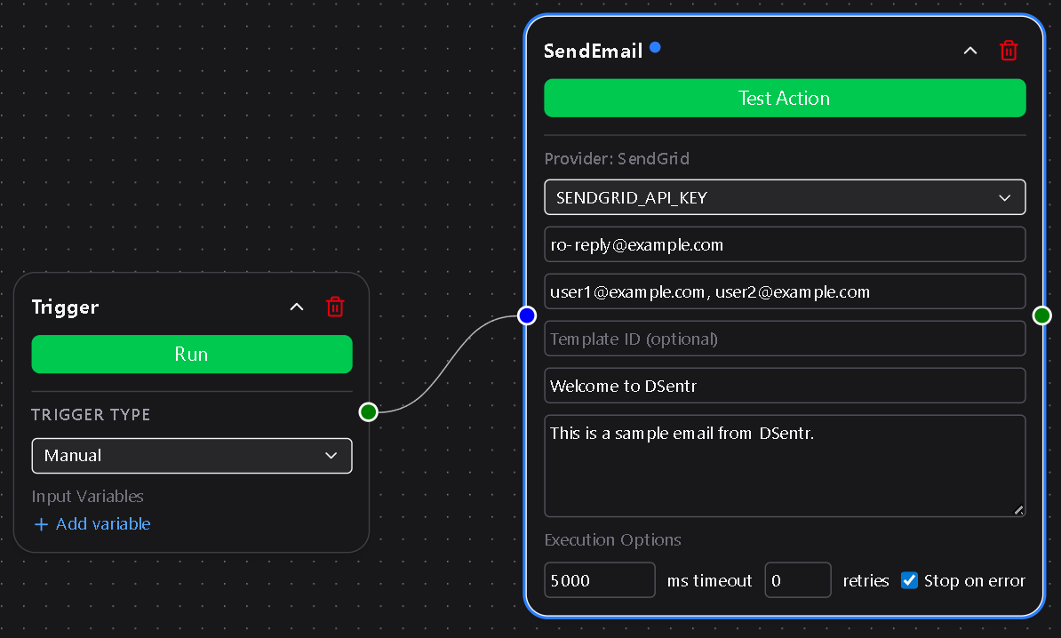This screenshot has width=1061, height=638.
Task: Click the SendEmail green output handle
Action: pos(1042,315)
